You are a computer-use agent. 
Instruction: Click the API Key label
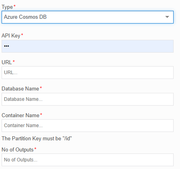point(11,36)
